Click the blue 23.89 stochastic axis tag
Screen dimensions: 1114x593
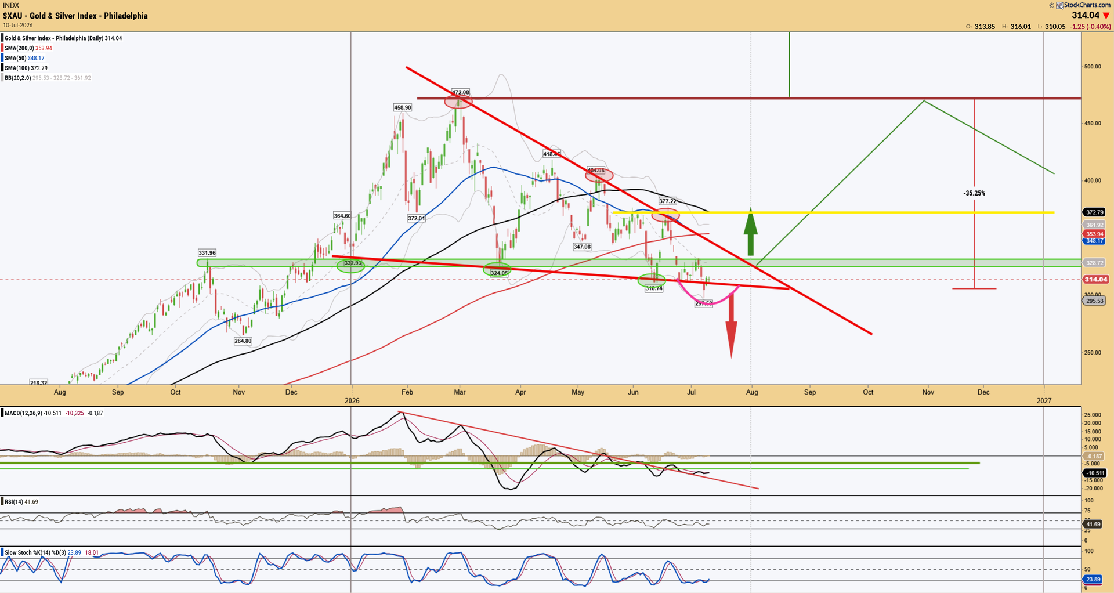pos(1093,580)
